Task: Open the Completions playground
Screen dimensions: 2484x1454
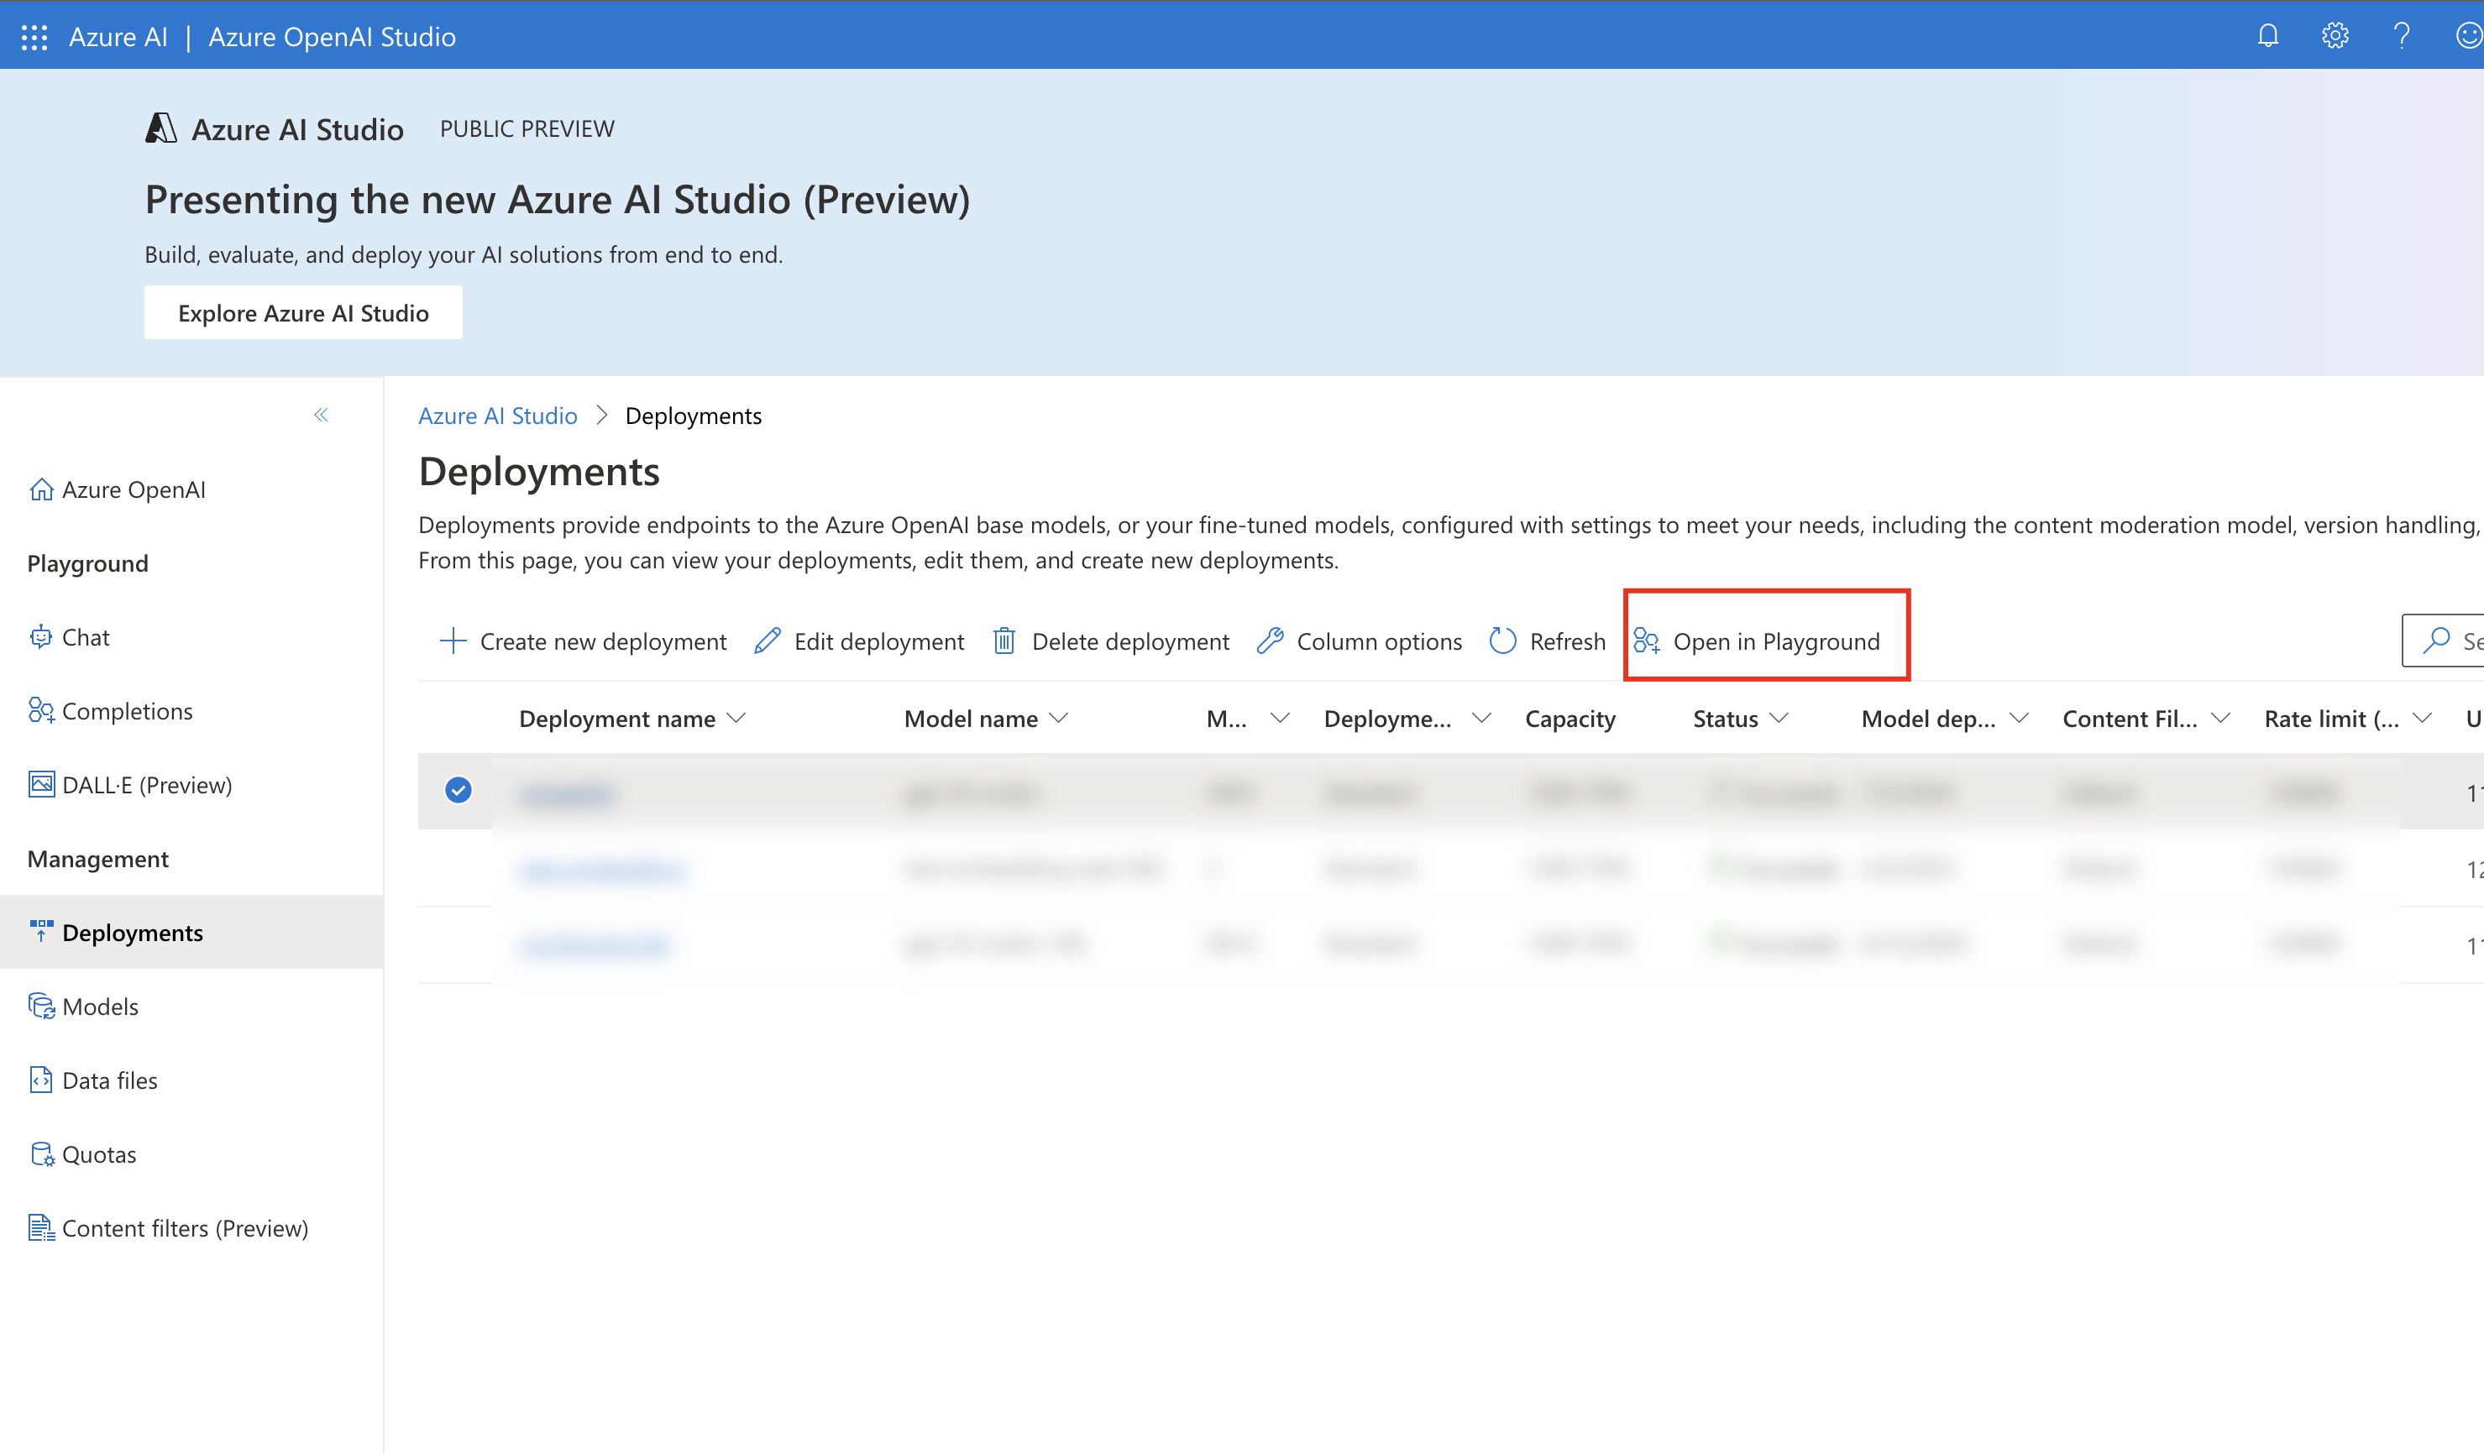Action: click(x=127, y=711)
